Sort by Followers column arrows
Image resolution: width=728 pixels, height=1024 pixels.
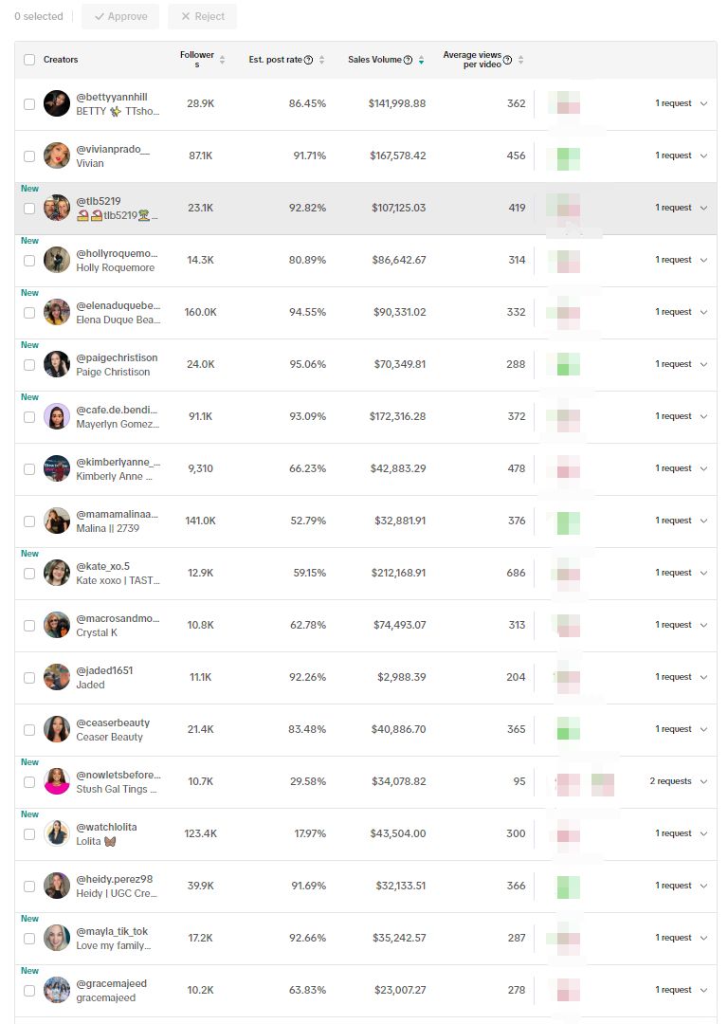222,60
